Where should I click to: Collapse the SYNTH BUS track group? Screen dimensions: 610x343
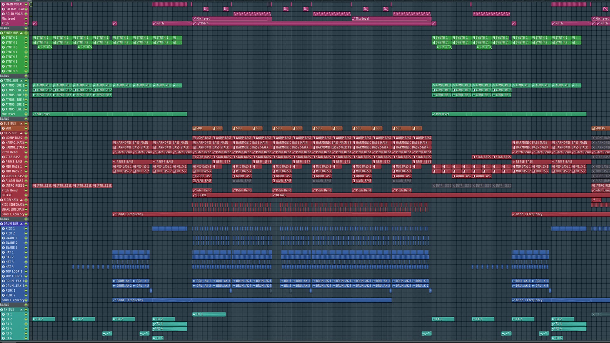click(21, 33)
